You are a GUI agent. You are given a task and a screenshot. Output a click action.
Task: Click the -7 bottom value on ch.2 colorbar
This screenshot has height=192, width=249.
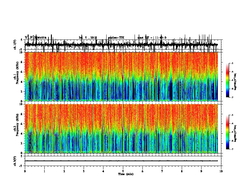(232, 149)
